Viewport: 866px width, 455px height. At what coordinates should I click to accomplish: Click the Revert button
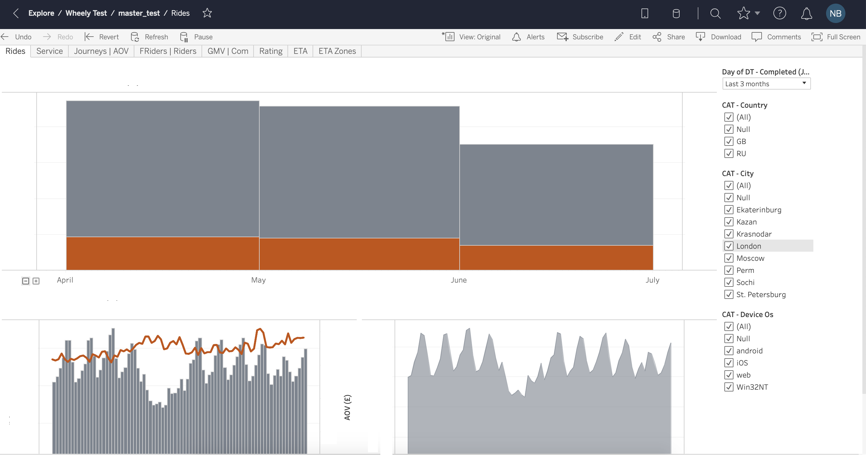coord(102,37)
